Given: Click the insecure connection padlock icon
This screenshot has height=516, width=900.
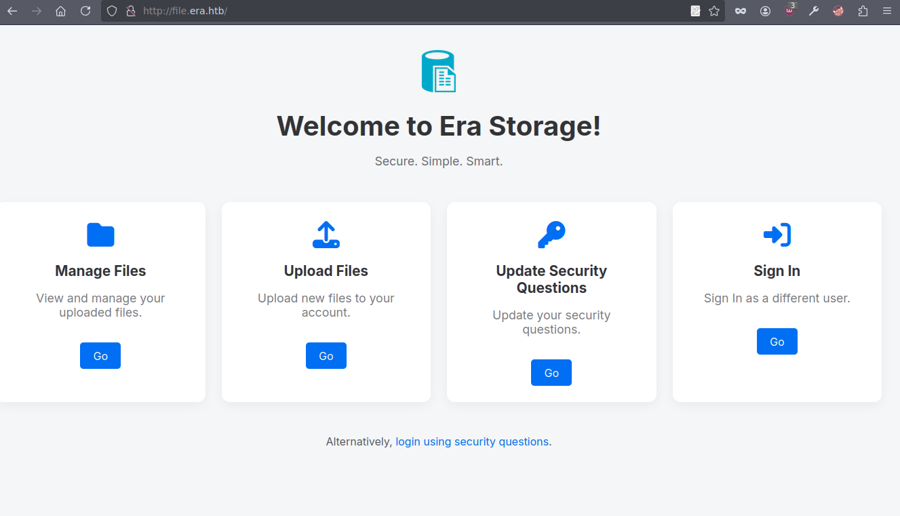Looking at the screenshot, I should point(130,11).
